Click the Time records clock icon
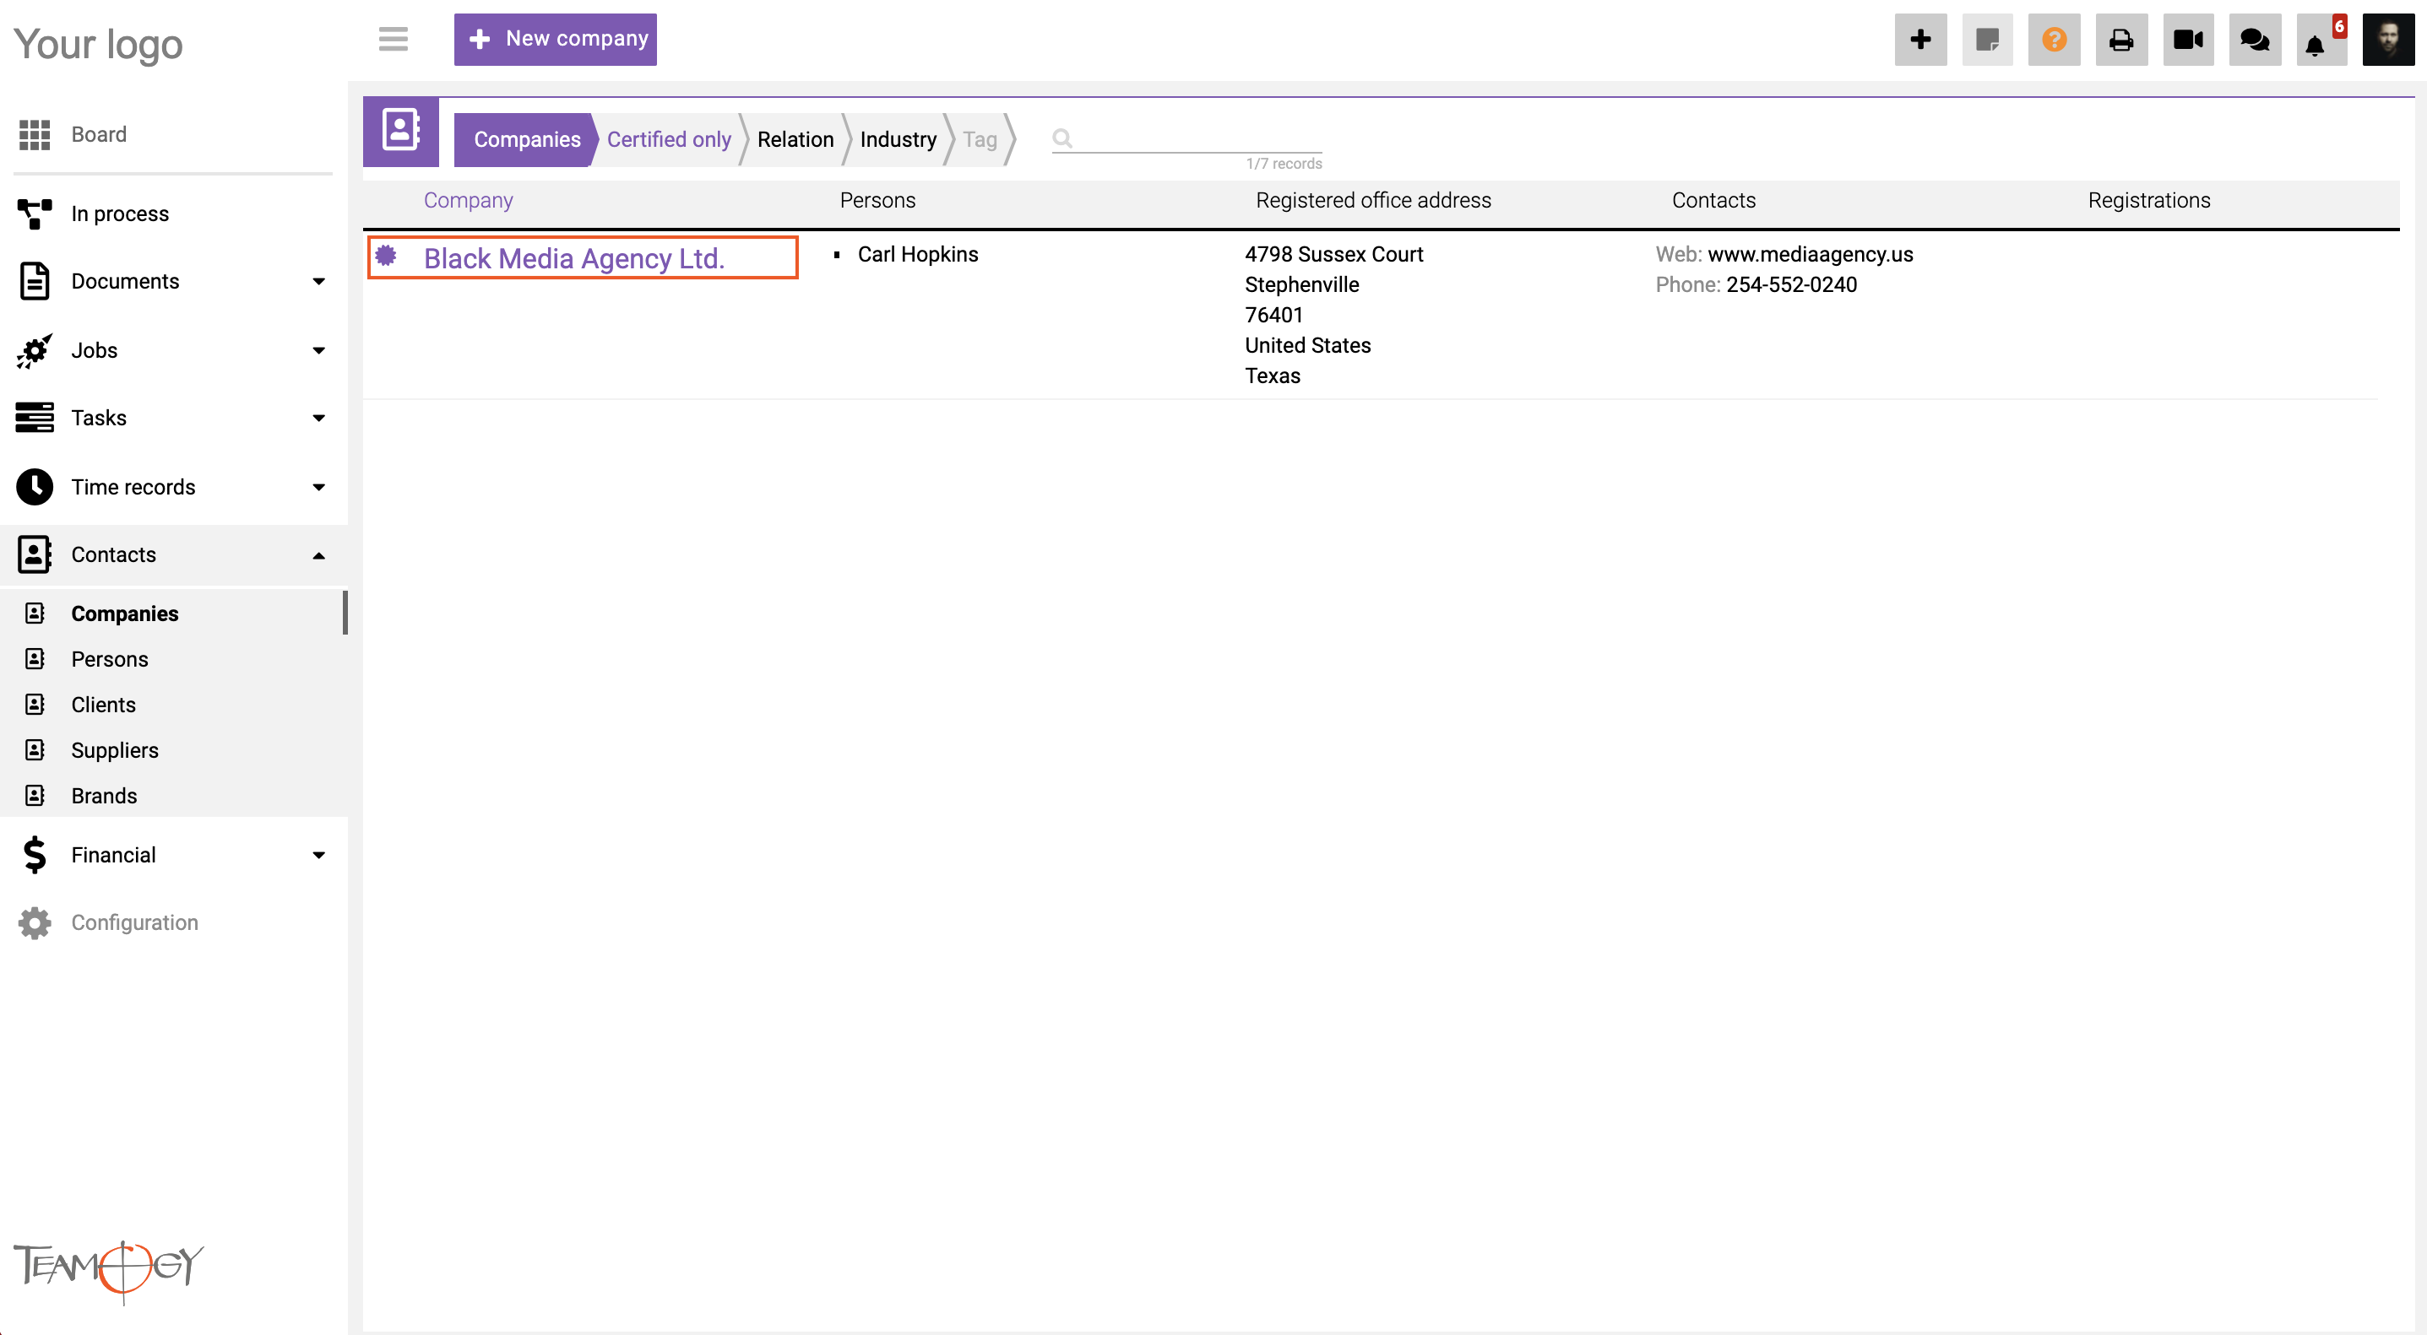This screenshot has width=2427, height=1335. (x=35, y=487)
